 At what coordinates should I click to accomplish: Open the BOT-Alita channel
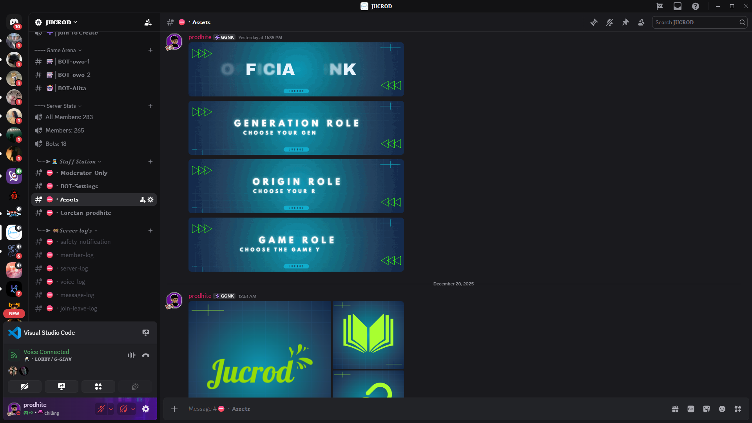[94, 88]
